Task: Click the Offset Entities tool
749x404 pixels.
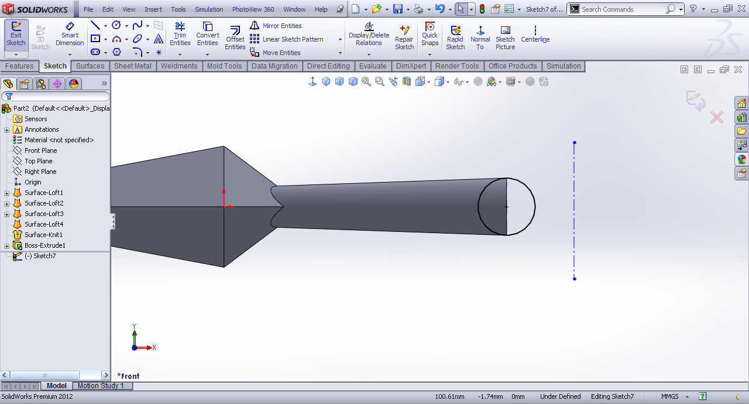Action: pos(235,37)
